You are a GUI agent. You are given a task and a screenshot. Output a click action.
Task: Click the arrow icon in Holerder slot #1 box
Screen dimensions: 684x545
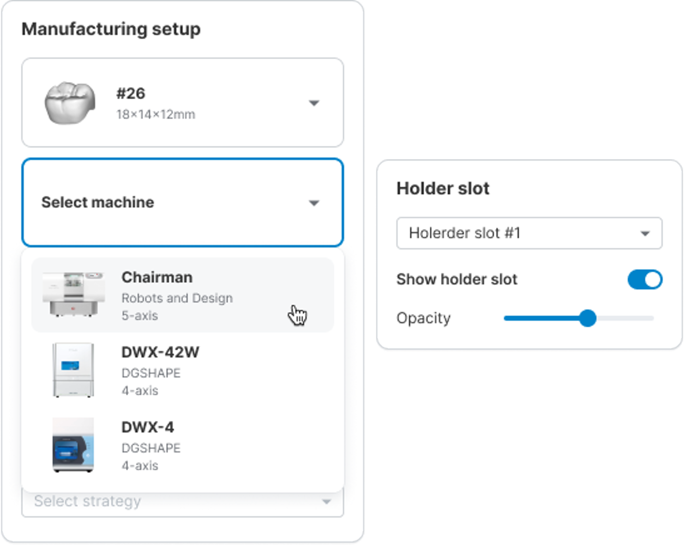tap(645, 234)
